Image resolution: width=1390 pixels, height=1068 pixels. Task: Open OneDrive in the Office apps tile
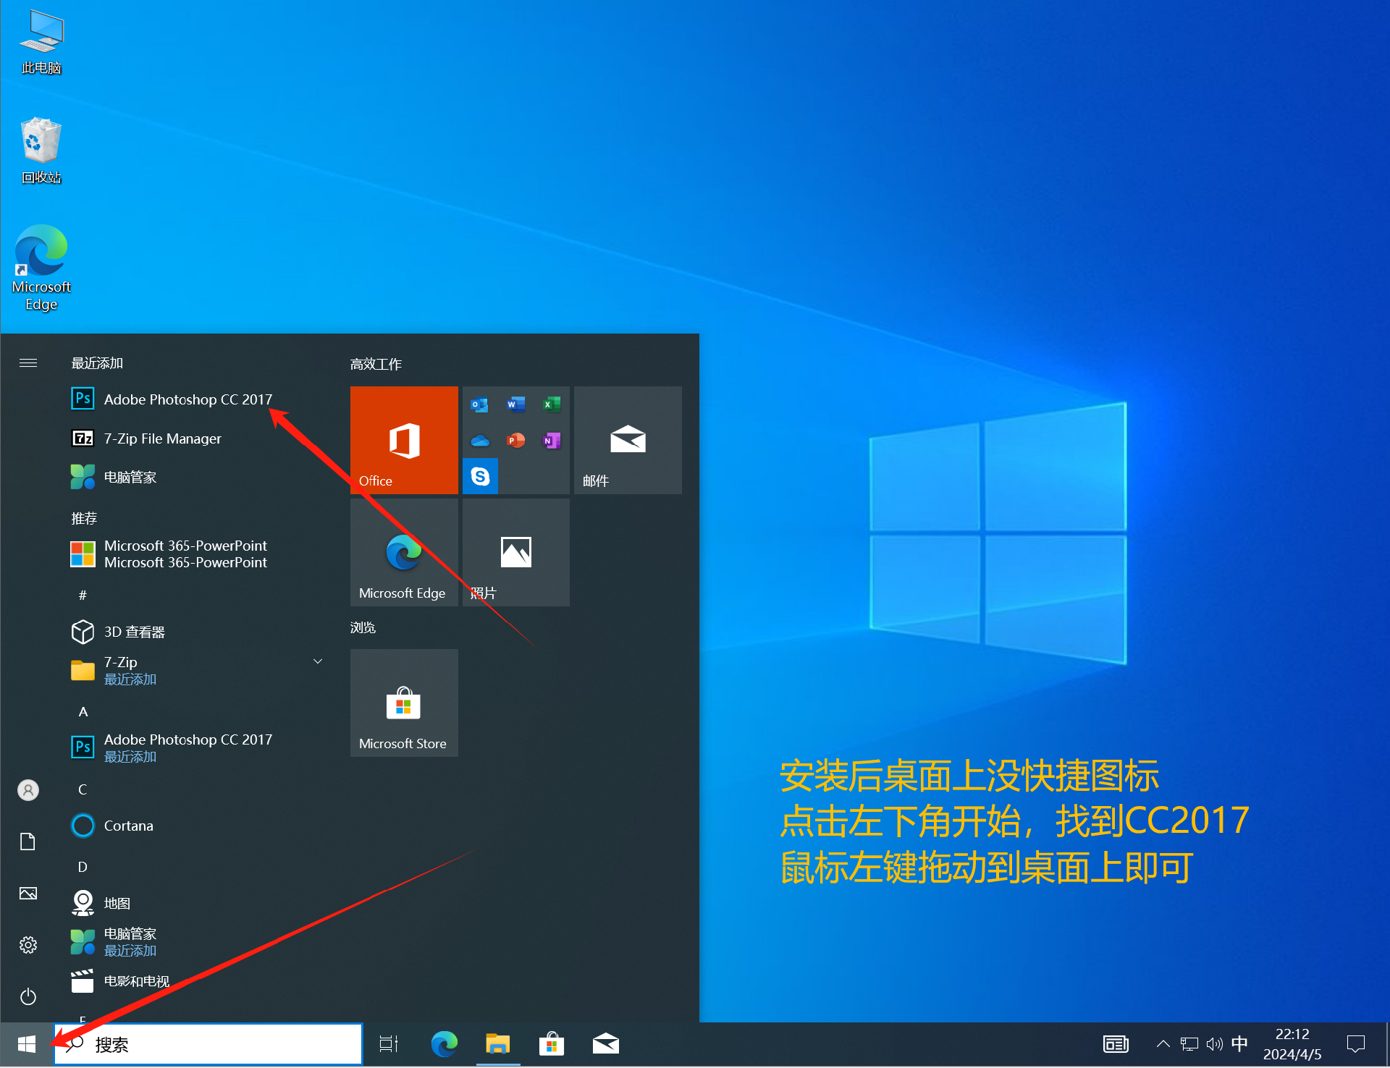(480, 441)
